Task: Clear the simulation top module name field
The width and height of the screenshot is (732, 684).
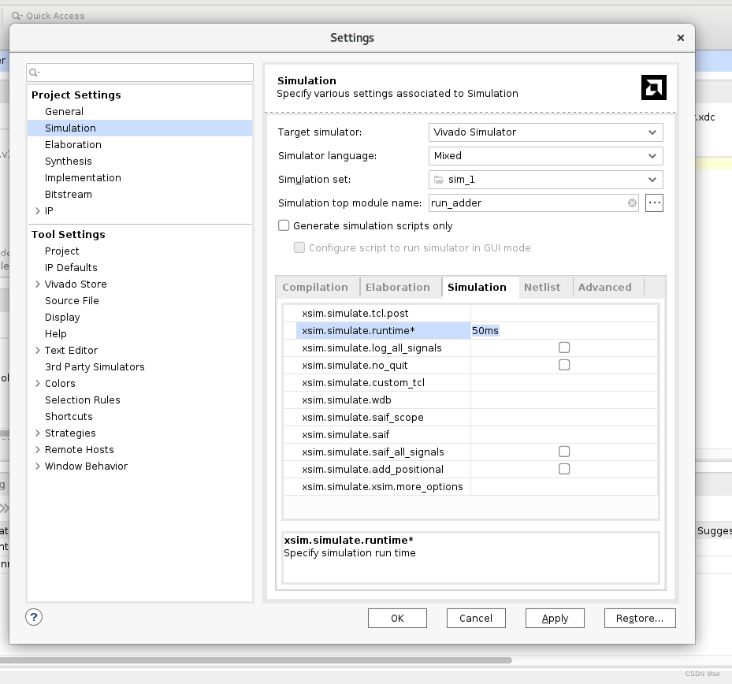Action: point(632,203)
